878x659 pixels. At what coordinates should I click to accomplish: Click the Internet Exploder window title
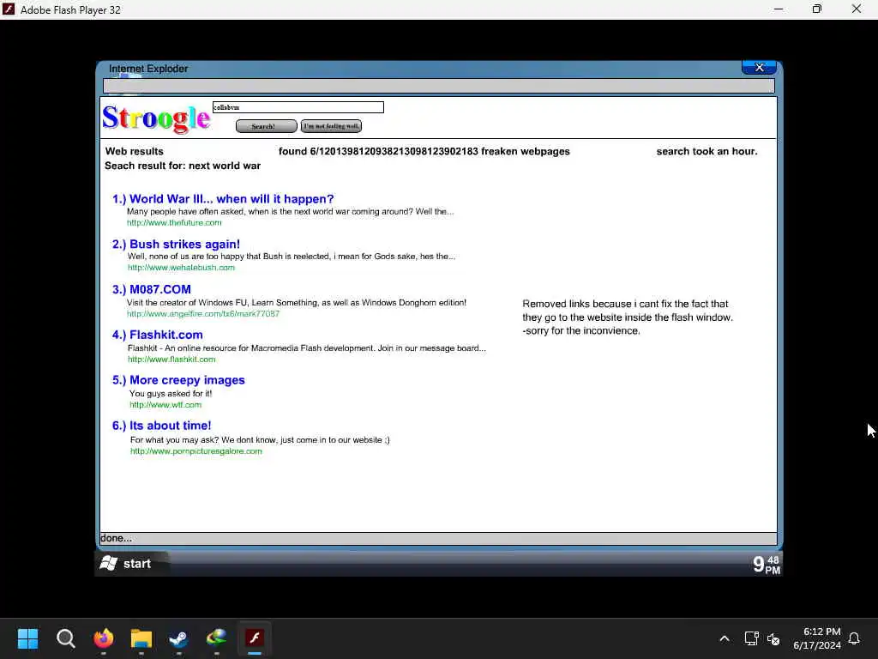(148, 69)
